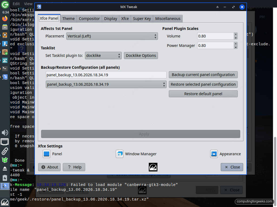Click the backup name text field

[106, 75]
